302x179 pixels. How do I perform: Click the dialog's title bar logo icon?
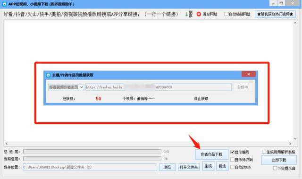(48, 75)
